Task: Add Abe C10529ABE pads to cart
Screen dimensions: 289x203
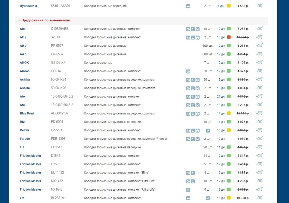Action: 259,29
